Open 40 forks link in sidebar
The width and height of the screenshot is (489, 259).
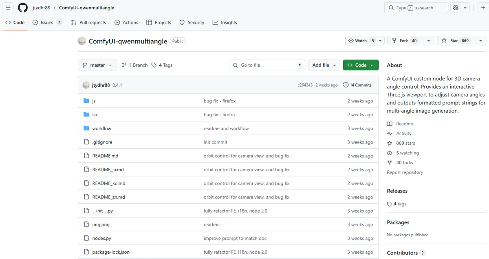(x=400, y=163)
